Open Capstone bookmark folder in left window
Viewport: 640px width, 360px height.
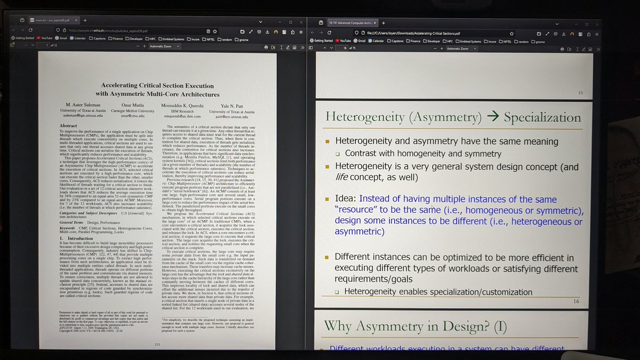(98, 38)
